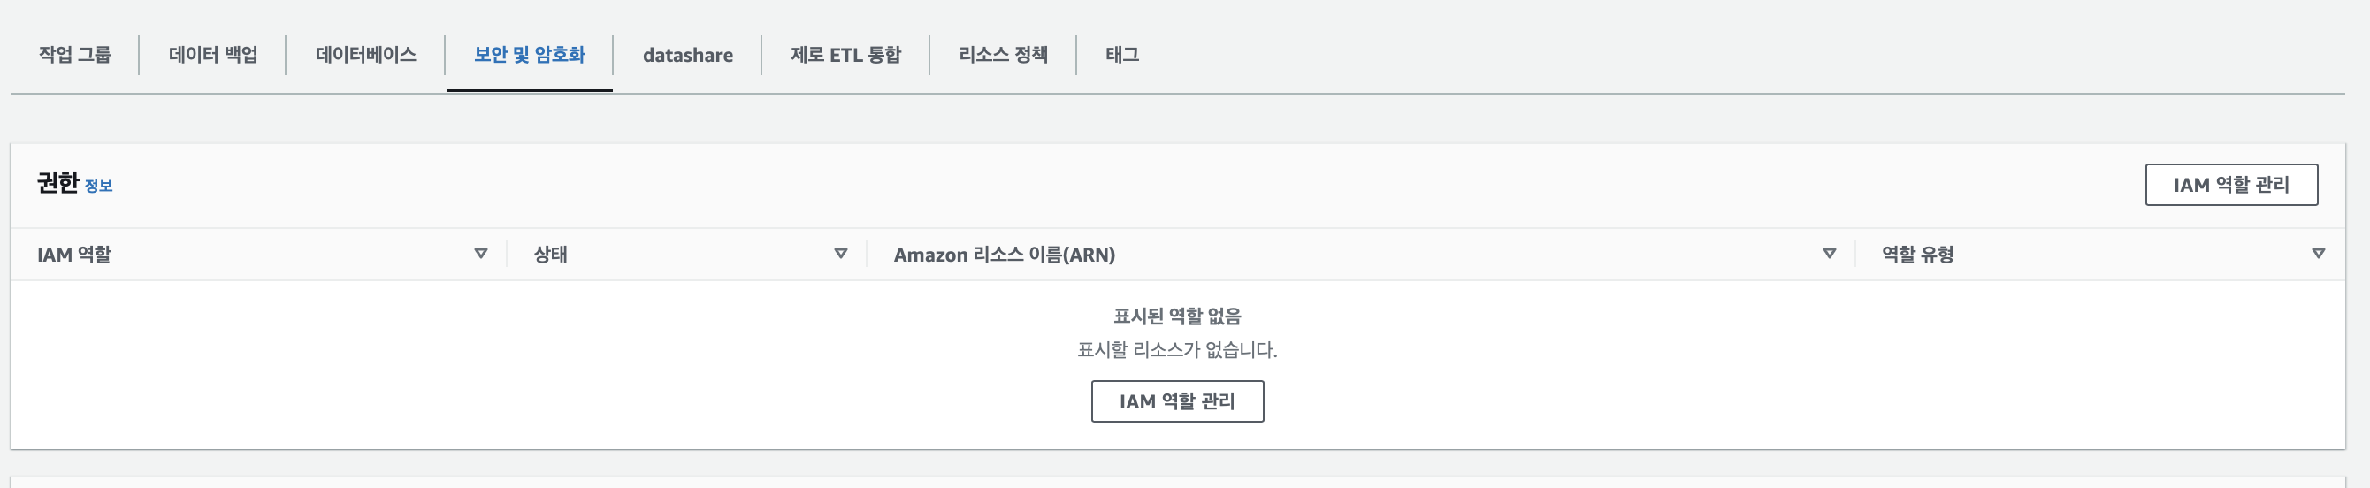Image resolution: width=2370 pixels, height=488 pixels.
Task: Click the Amazon 리소스 이름(ARN) header label
Action: tap(1004, 255)
